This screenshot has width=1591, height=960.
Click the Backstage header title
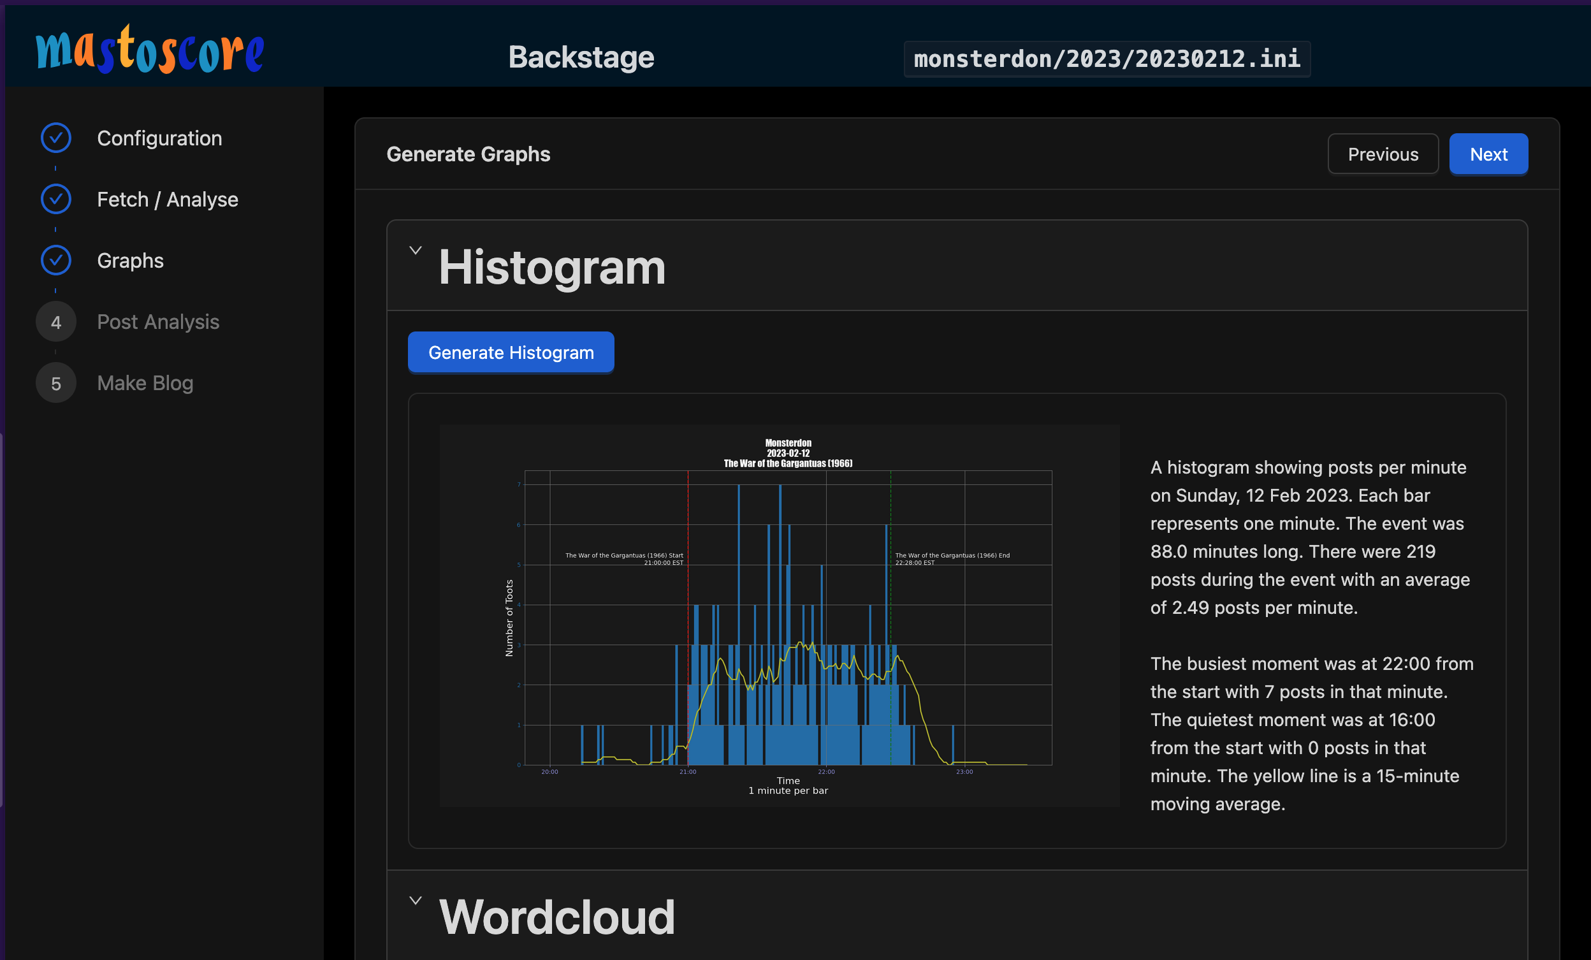pyautogui.click(x=581, y=57)
